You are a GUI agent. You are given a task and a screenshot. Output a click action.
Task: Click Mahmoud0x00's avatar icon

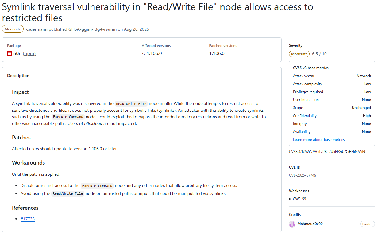tap(292, 224)
